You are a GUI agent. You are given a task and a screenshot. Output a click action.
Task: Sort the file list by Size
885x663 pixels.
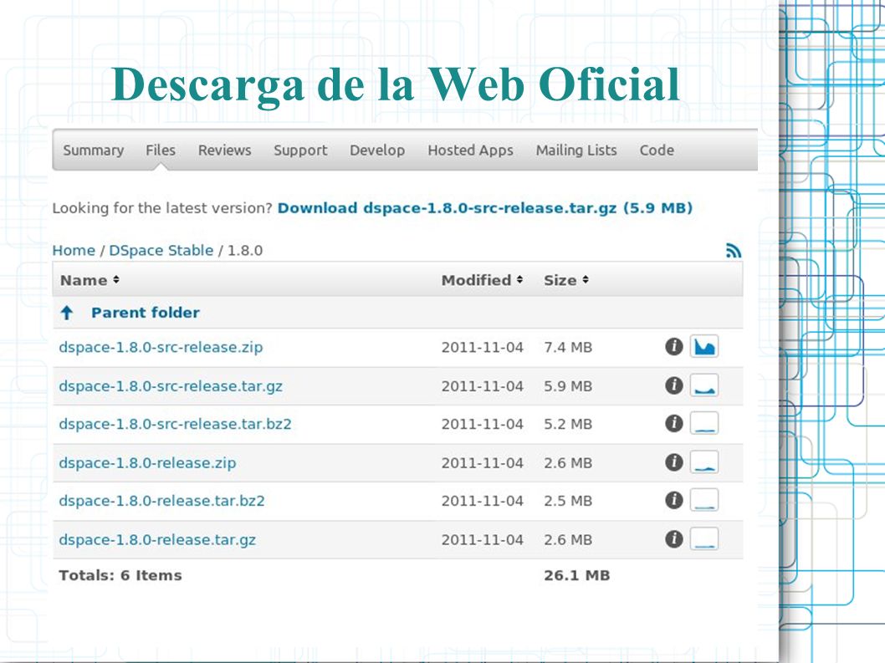click(x=566, y=280)
